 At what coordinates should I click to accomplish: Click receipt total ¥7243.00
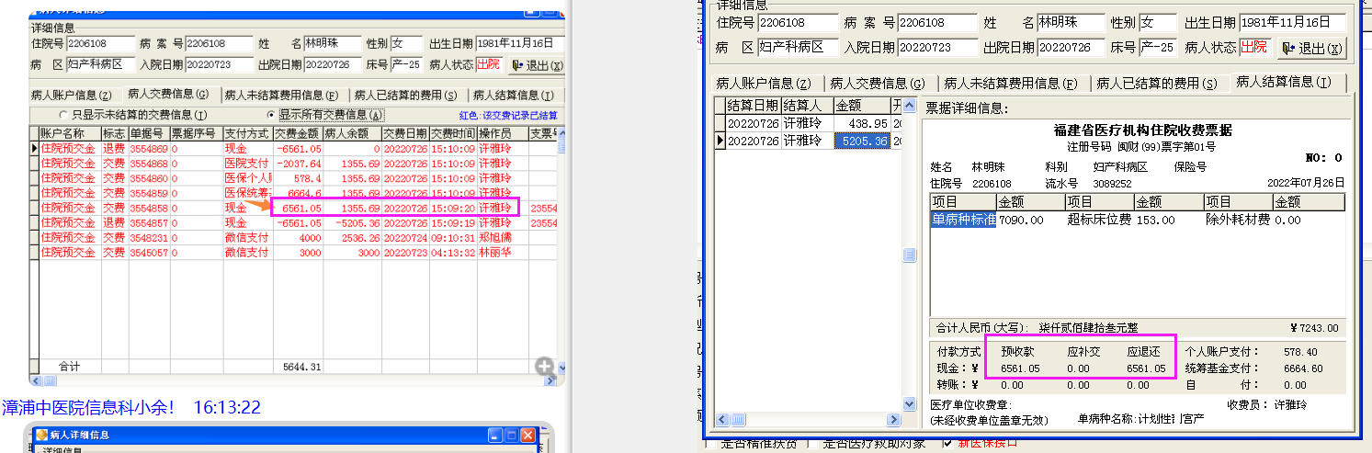click(x=1315, y=328)
